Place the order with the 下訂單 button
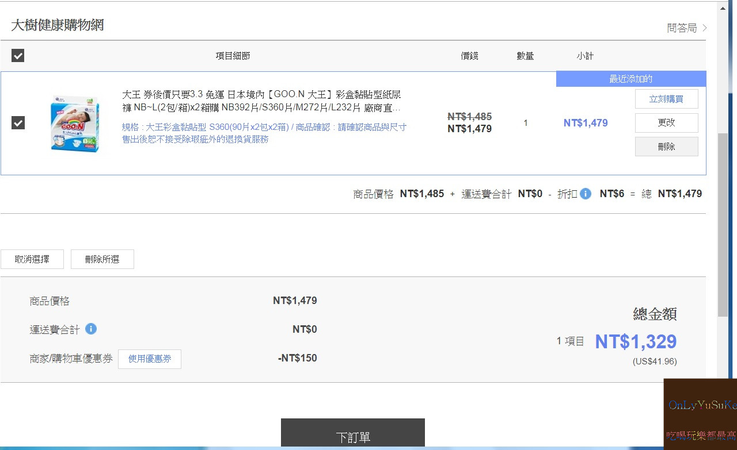Viewport: 737px width, 450px height. point(352,437)
